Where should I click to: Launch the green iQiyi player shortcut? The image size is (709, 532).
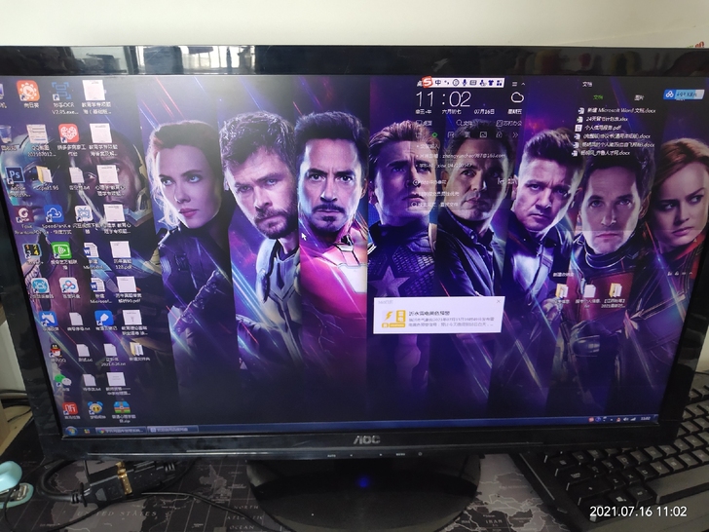tap(61, 250)
